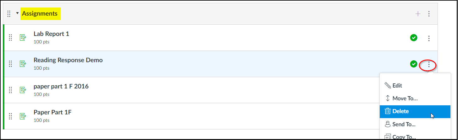Viewport: 458px width, 140px height.
Task: Click the Assignments group drag handle
Action: [9, 14]
